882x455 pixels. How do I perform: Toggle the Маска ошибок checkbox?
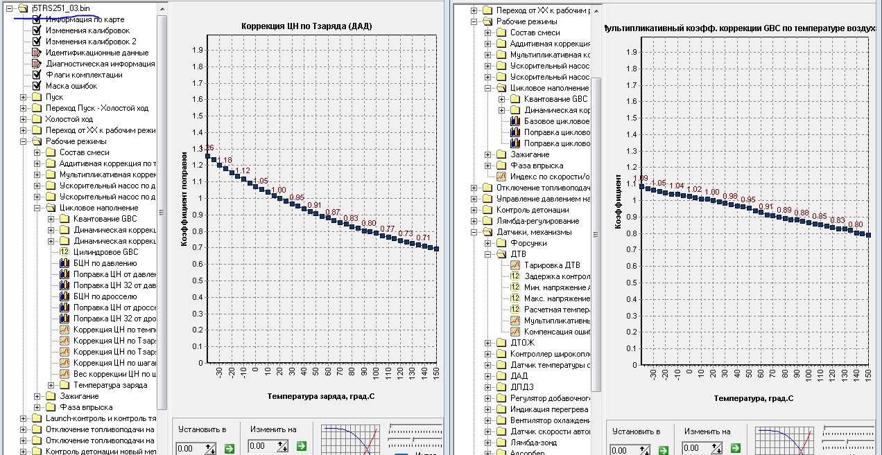click(37, 86)
